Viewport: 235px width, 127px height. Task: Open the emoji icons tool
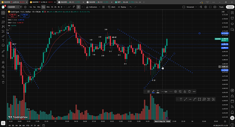3,45
